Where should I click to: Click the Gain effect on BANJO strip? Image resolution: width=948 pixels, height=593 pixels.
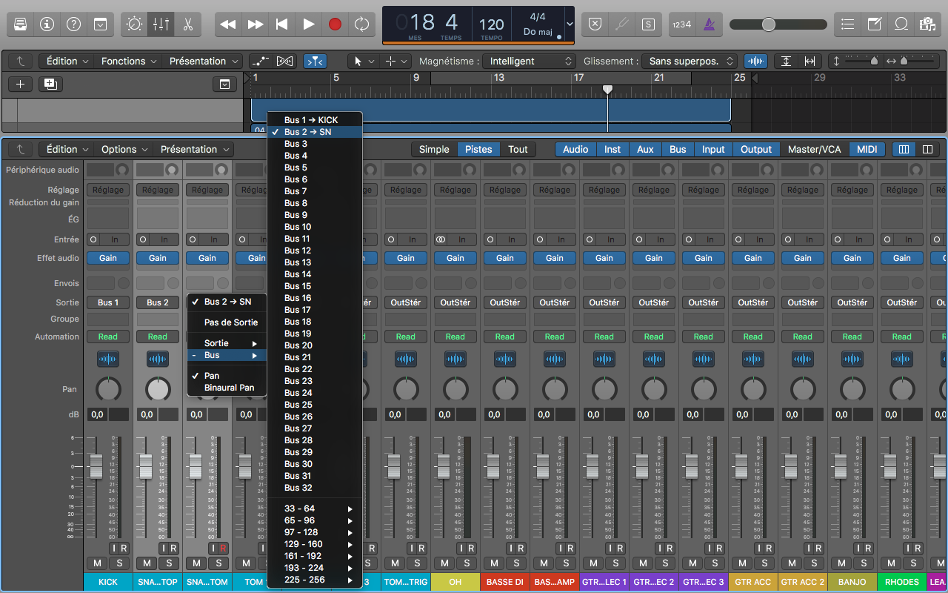pyautogui.click(x=852, y=258)
